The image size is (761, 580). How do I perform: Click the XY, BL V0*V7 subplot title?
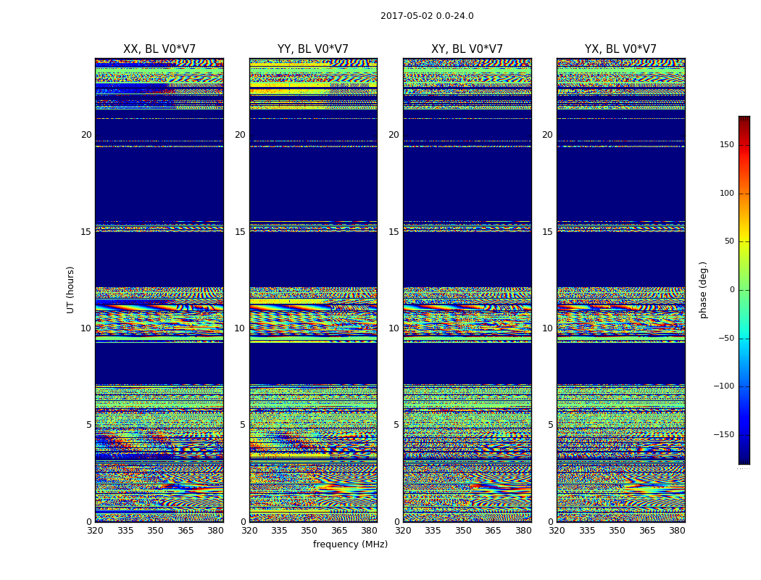[467, 49]
